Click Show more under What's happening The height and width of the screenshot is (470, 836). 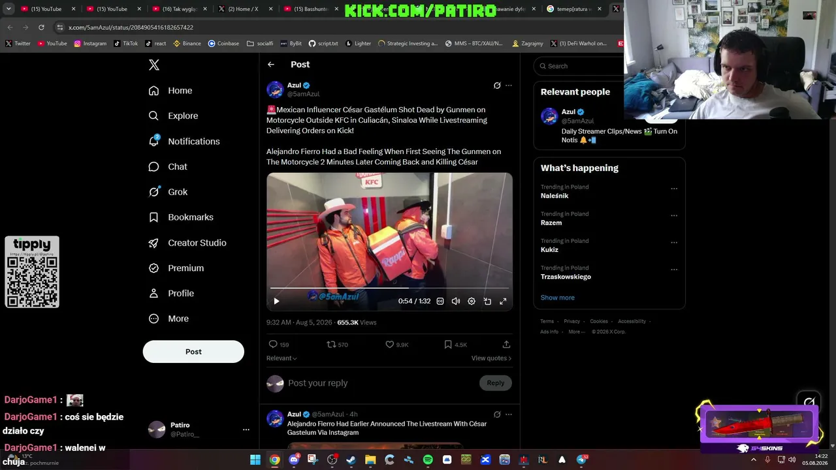[558, 298]
